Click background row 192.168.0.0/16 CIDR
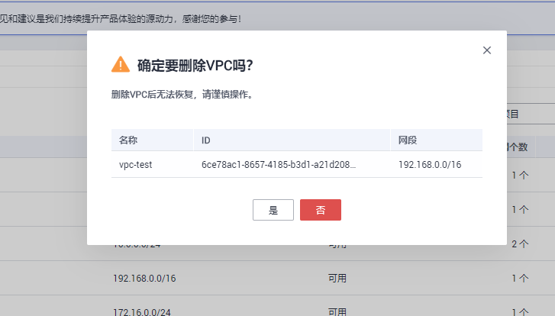The image size is (555, 316). (144, 279)
